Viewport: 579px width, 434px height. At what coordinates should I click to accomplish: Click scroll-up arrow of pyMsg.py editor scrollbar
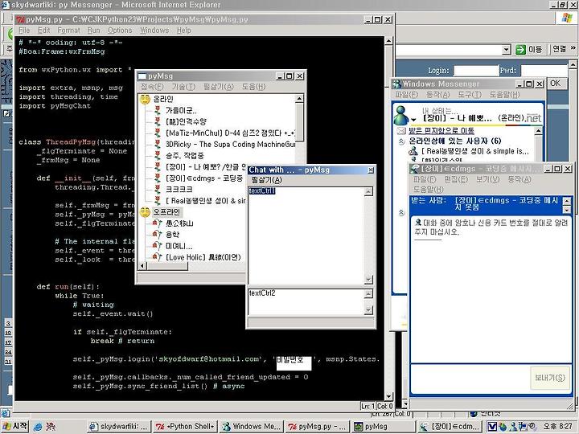coord(388,41)
